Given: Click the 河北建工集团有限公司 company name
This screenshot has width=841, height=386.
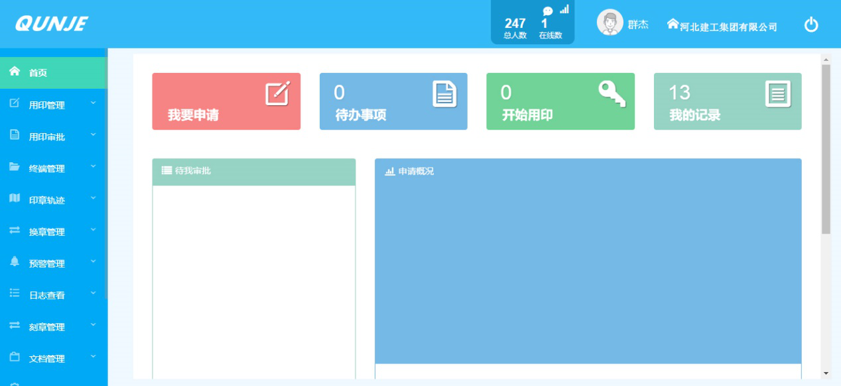Looking at the screenshot, I should (728, 27).
